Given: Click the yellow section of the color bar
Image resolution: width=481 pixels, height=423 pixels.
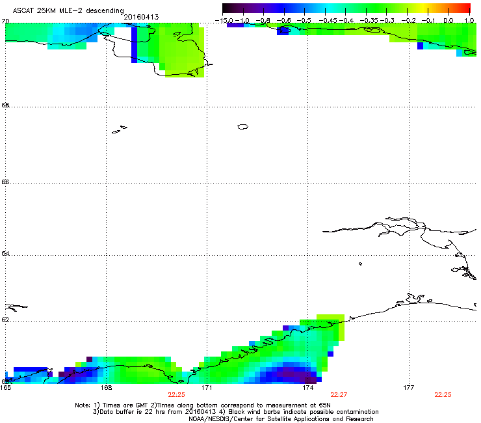Looking at the screenshot, I should (424, 8).
